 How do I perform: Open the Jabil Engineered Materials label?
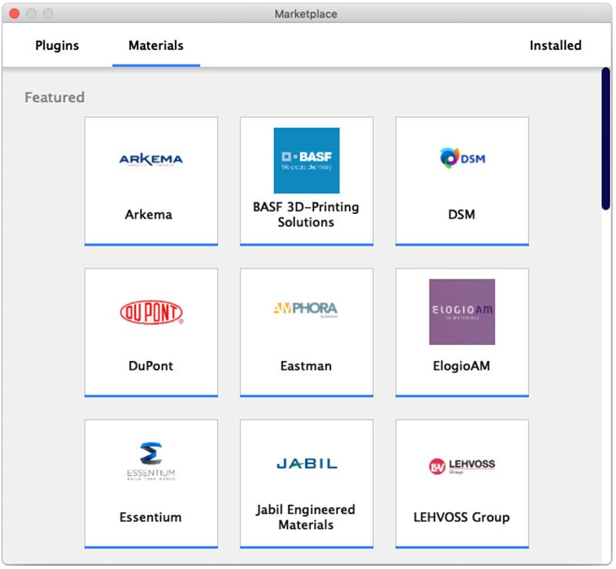point(306,517)
